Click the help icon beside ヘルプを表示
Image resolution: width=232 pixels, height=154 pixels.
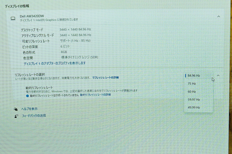(16, 109)
